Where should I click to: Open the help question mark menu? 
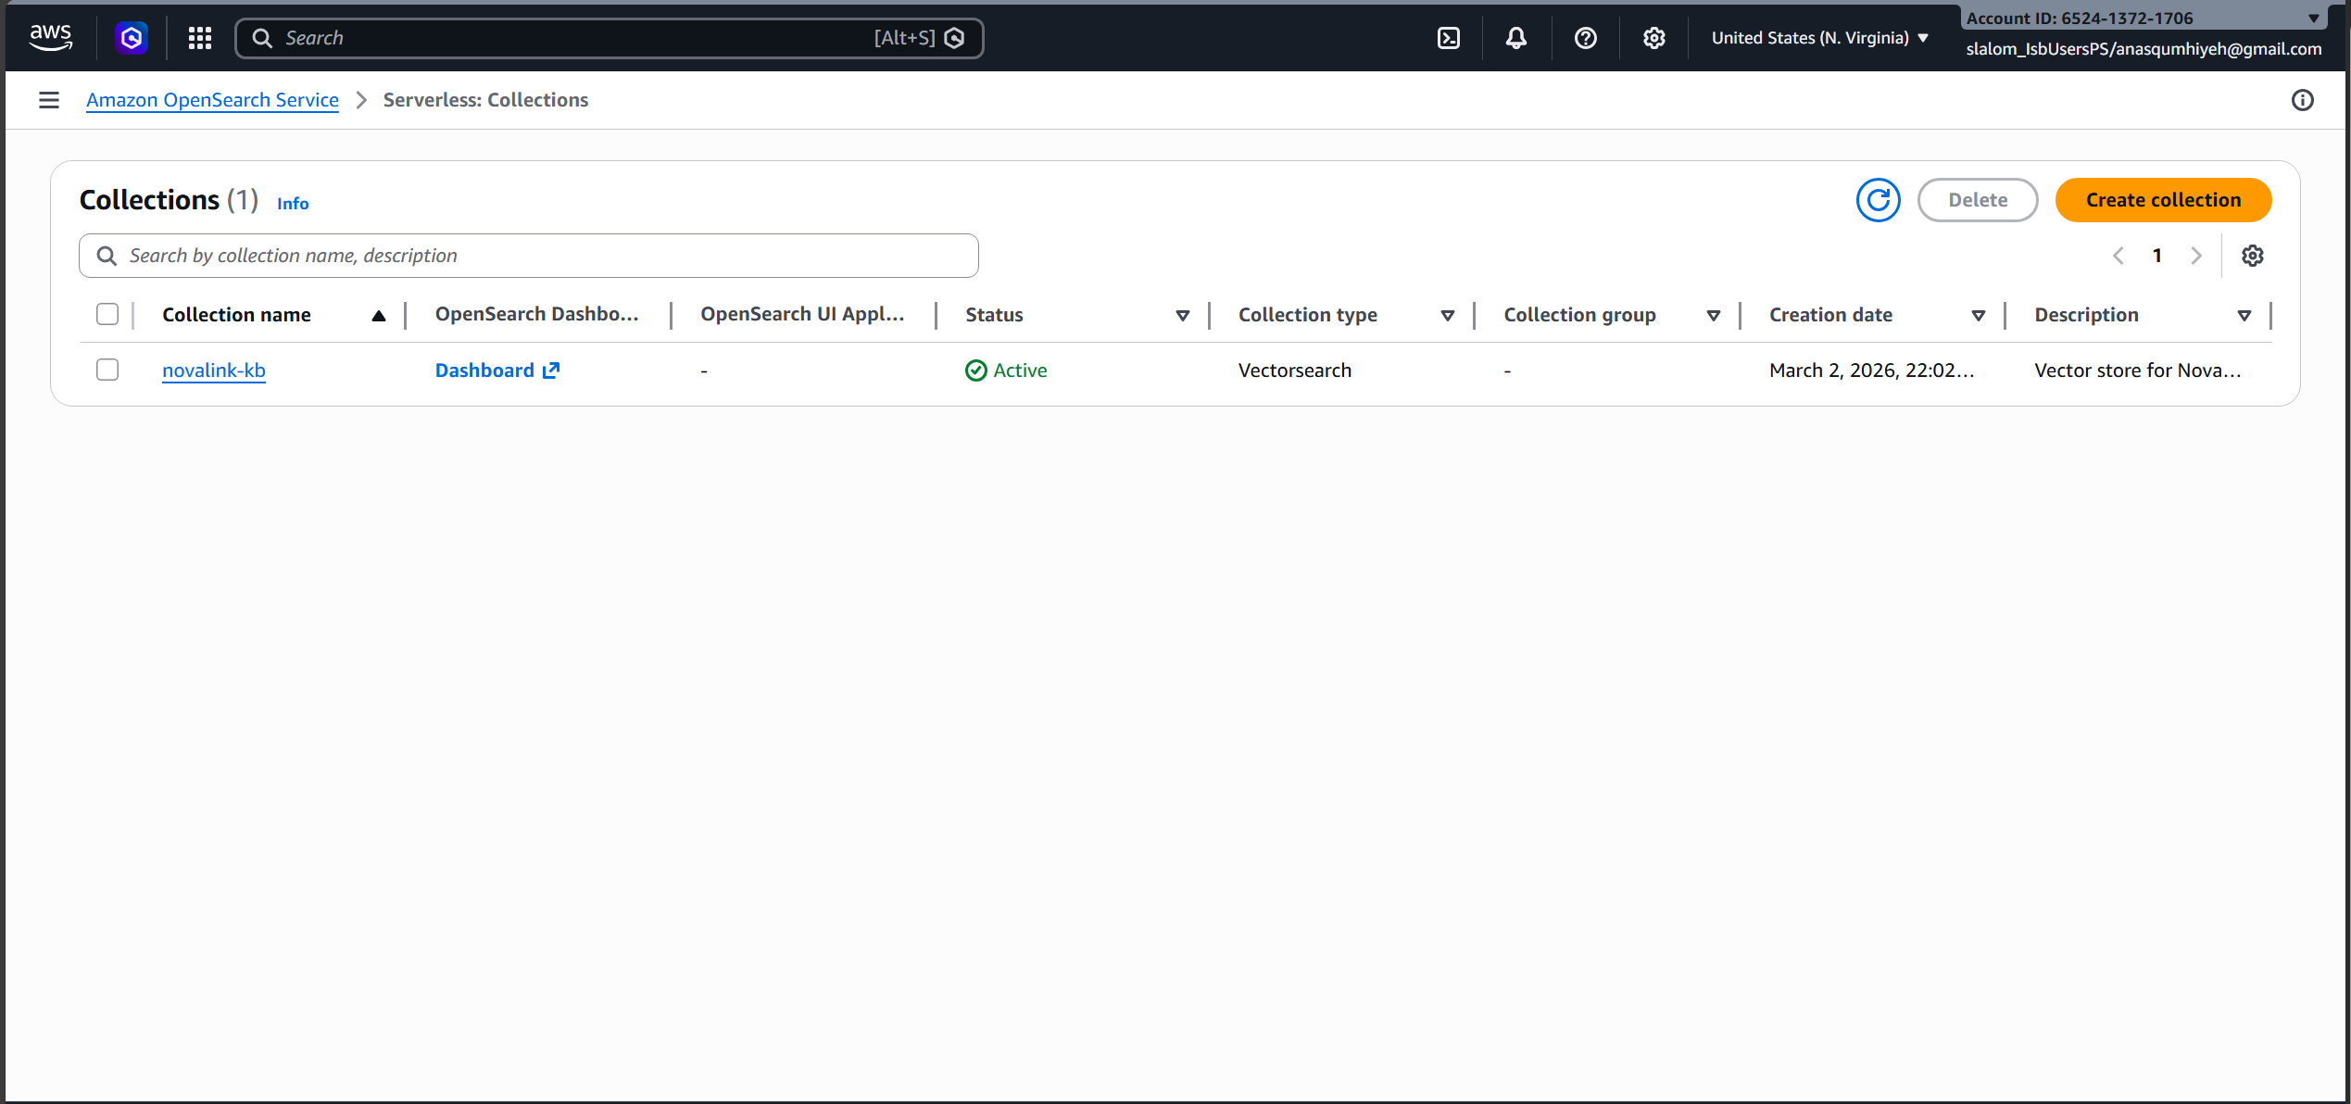point(1586,38)
